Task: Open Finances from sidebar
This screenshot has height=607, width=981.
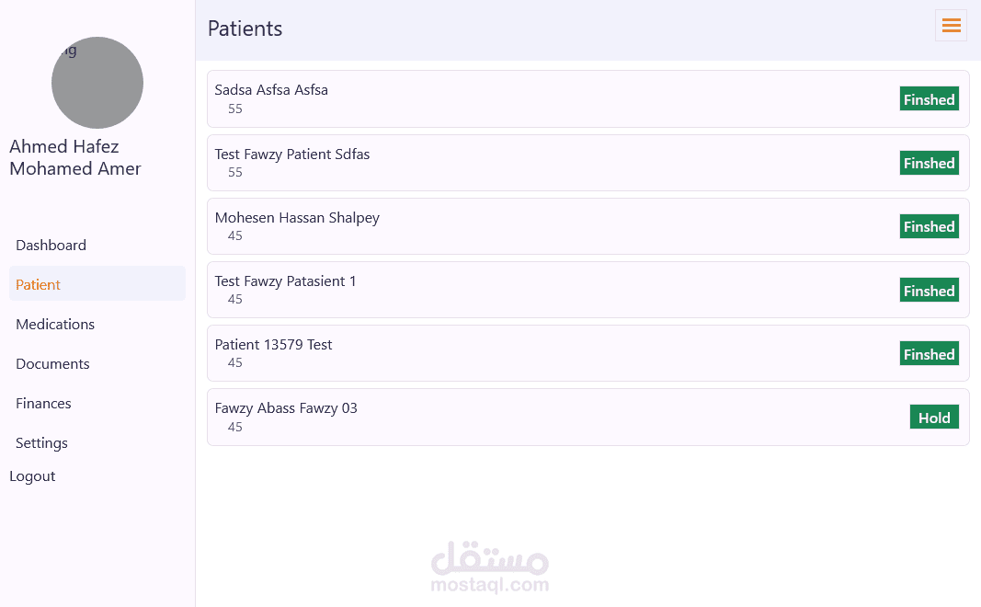Action: (x=43, y=404)
